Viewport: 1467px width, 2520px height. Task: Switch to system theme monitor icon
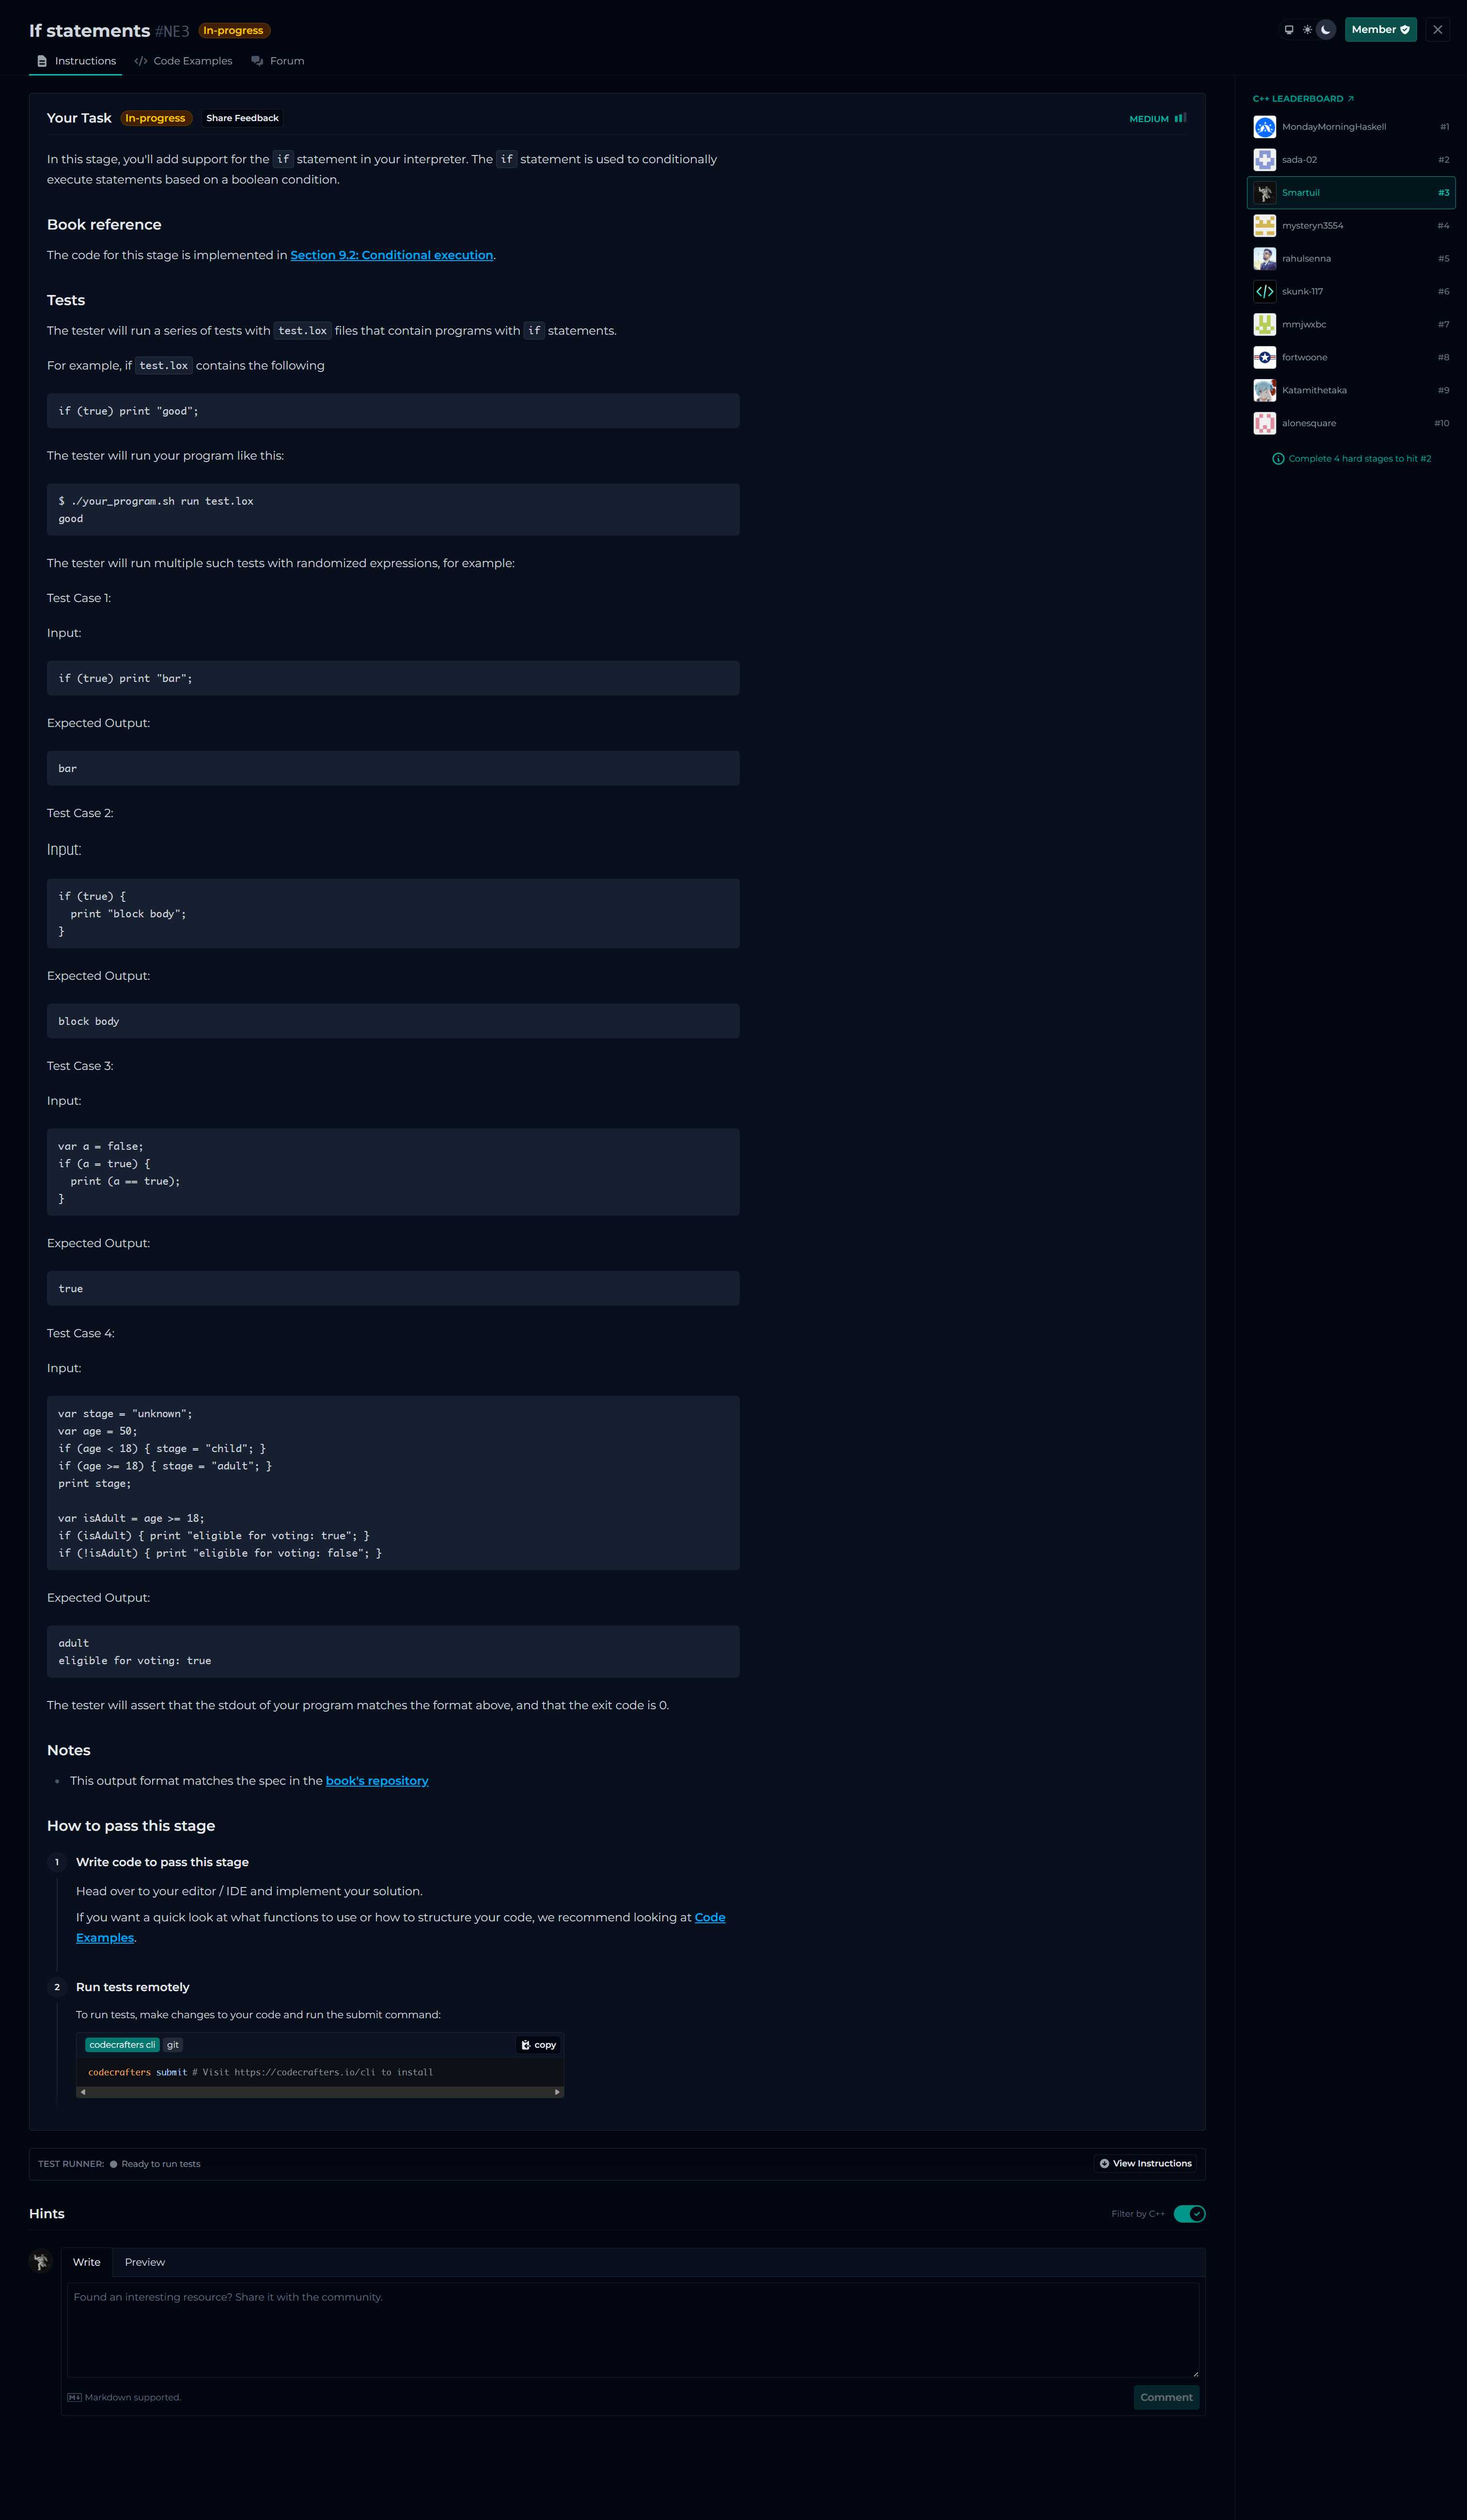pos(1289,30)
